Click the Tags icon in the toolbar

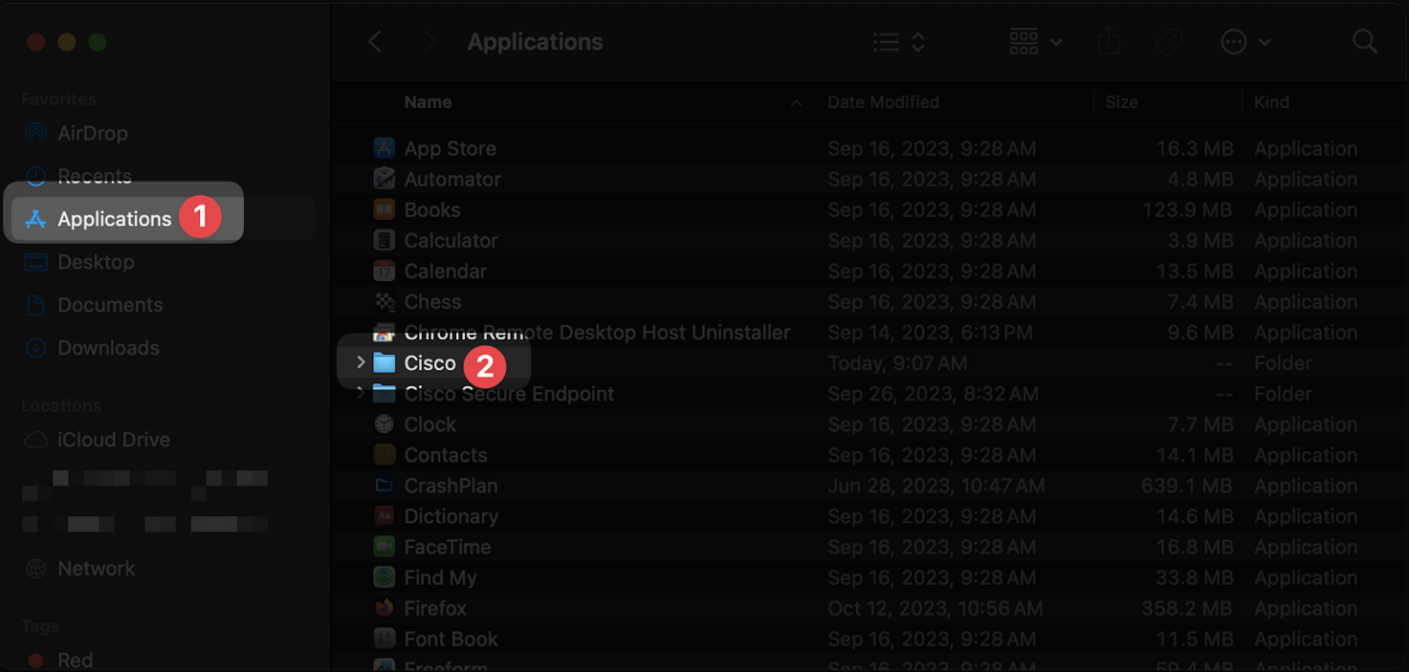tap(1168, 41)
